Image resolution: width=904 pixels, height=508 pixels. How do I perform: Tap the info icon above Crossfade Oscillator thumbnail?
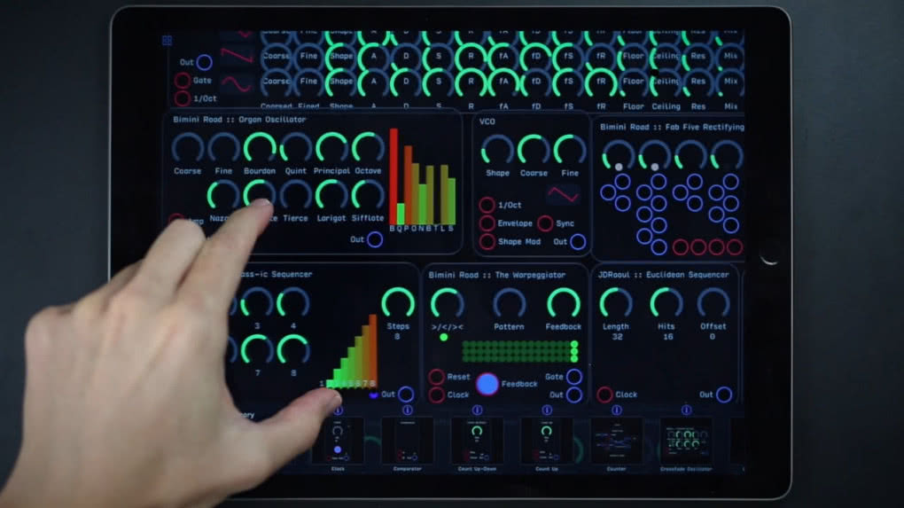pos(687,410)
